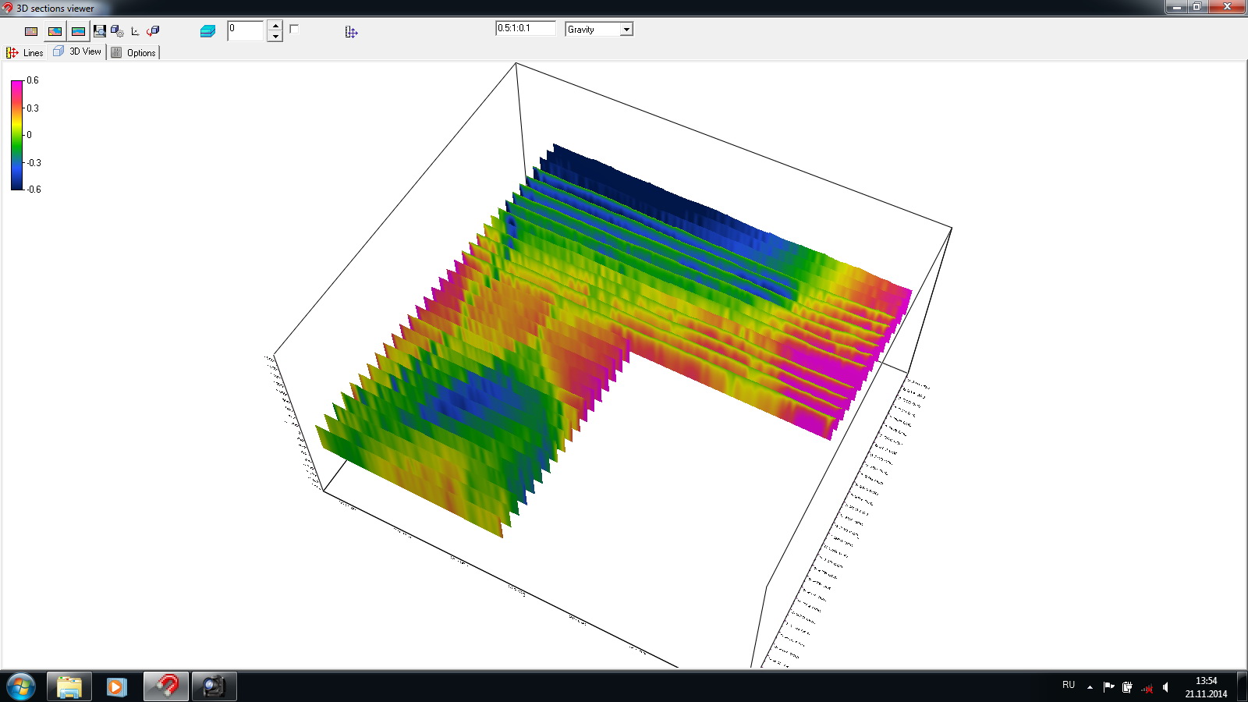Open the file explorer from the taskbar

pyautogui.click(x=69, y=686)
